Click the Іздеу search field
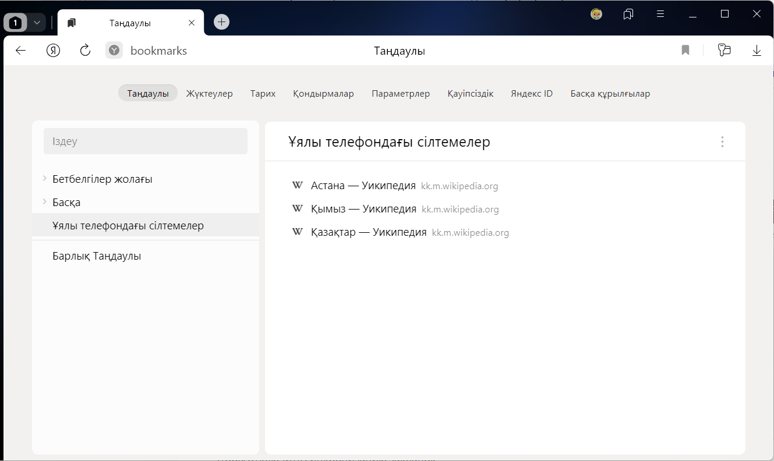The image size is (774, 461). pyautogui.click(x=146, y=141)
